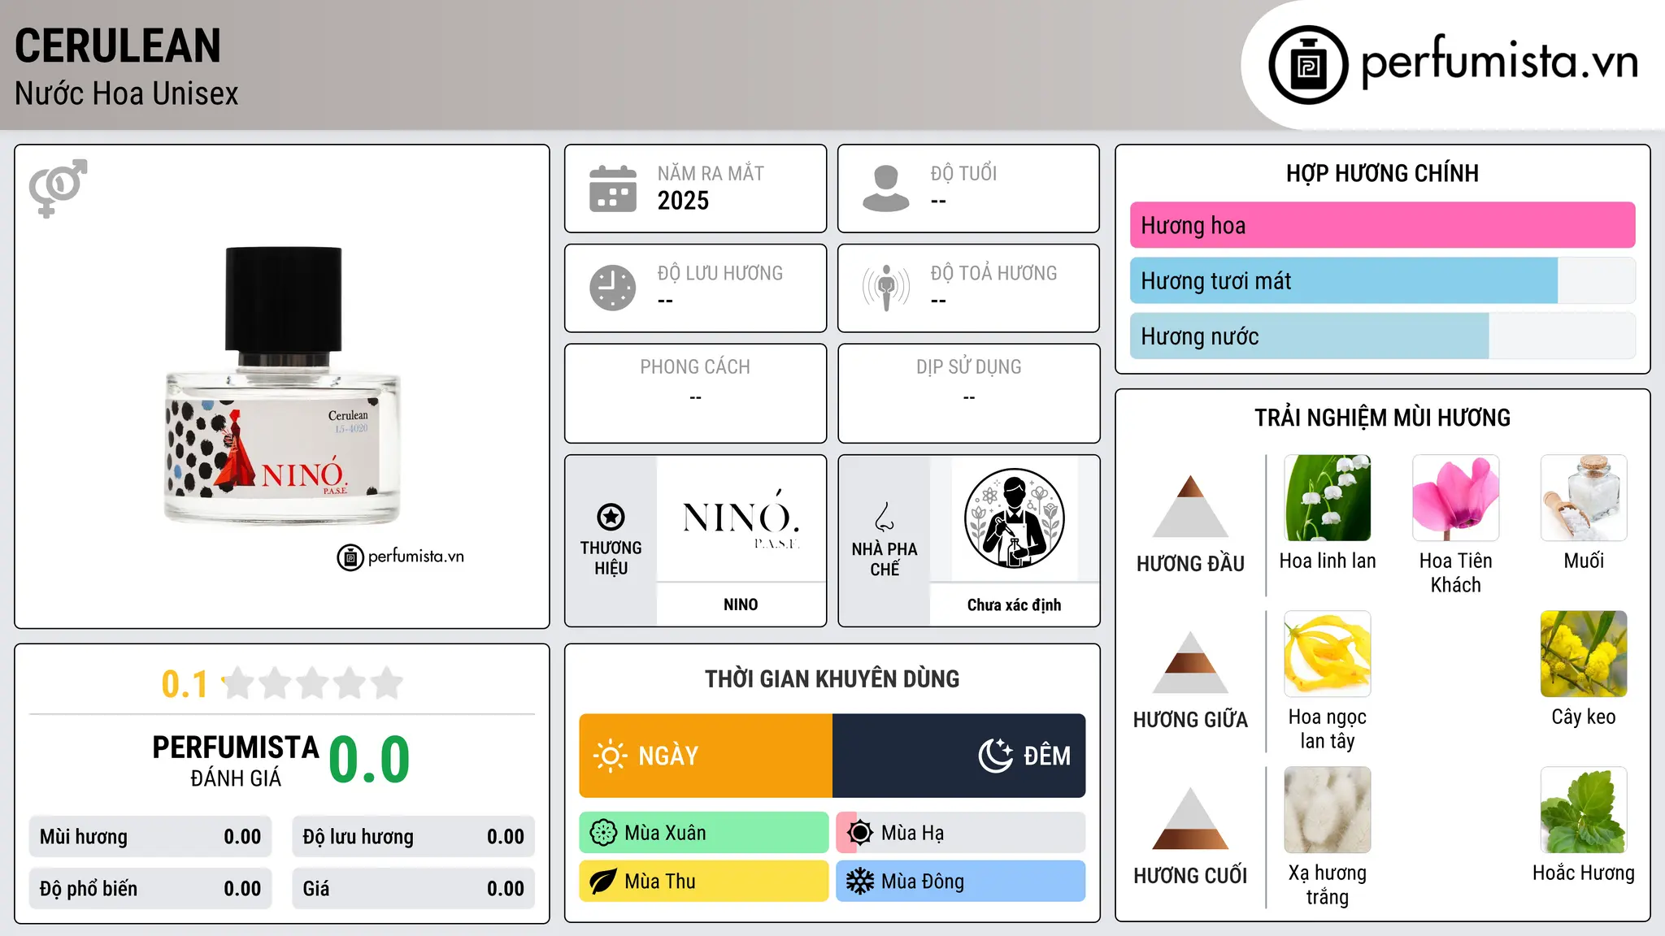Click the Mùi hương score row
The width and height of the screenshot is (1665, 936).
pyautogui.click(x=150, y=837)
